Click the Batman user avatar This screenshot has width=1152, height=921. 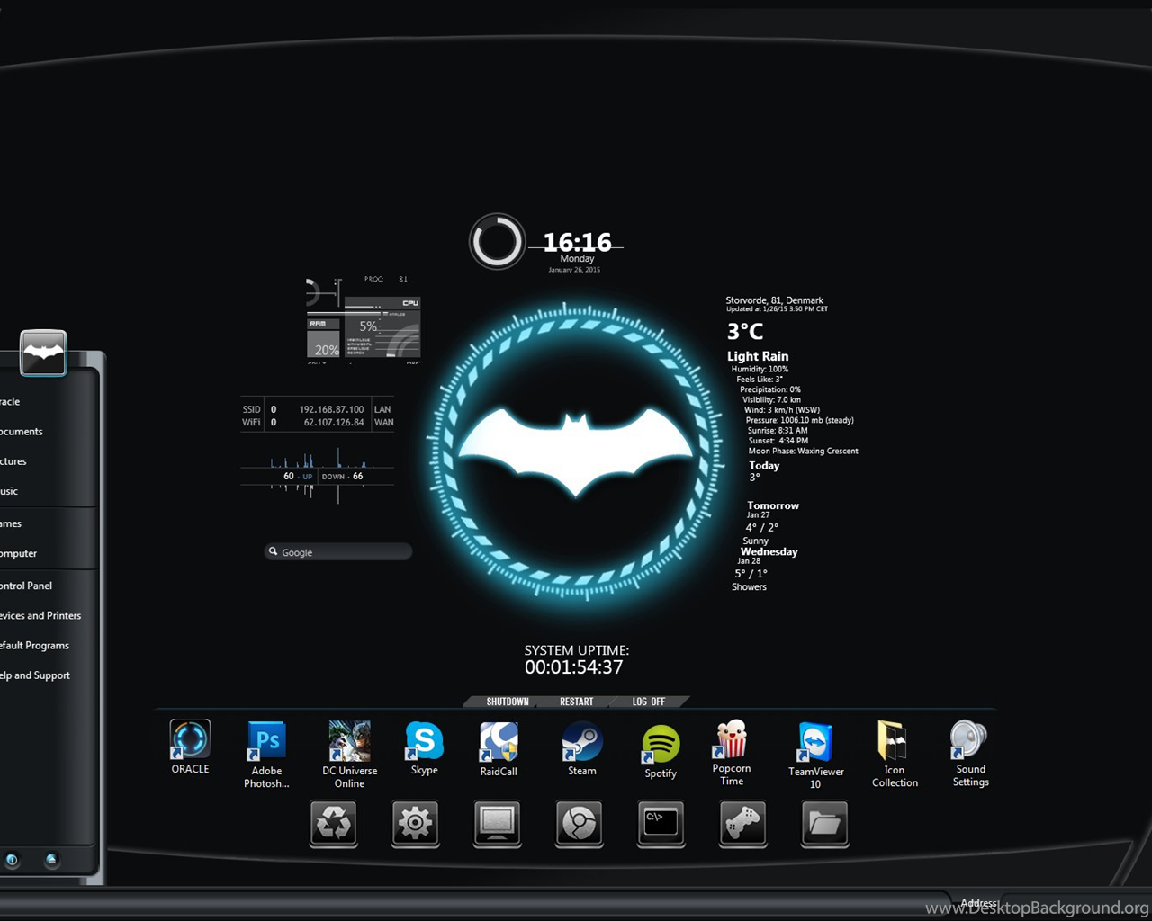[x=43, y=353]
